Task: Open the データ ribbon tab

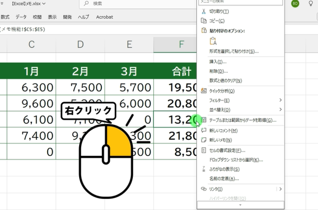Action: pyautogui.click(x=21, y=17)
